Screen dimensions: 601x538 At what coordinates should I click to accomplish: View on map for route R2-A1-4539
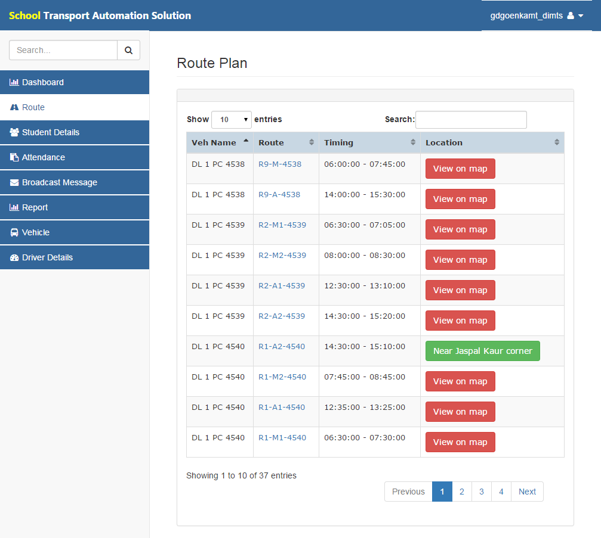(x=460, y=290)
